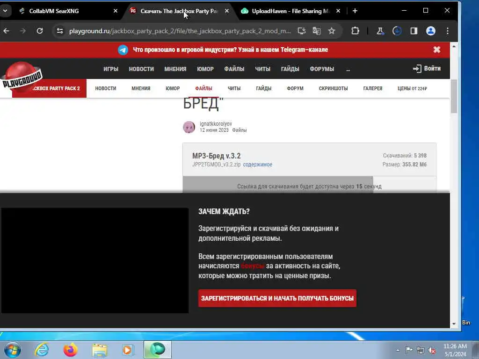This screenshot has width=479, height=359.
Task: Select СКРИНШОТЫ in the game sub-menu
Action: (333, 88)
